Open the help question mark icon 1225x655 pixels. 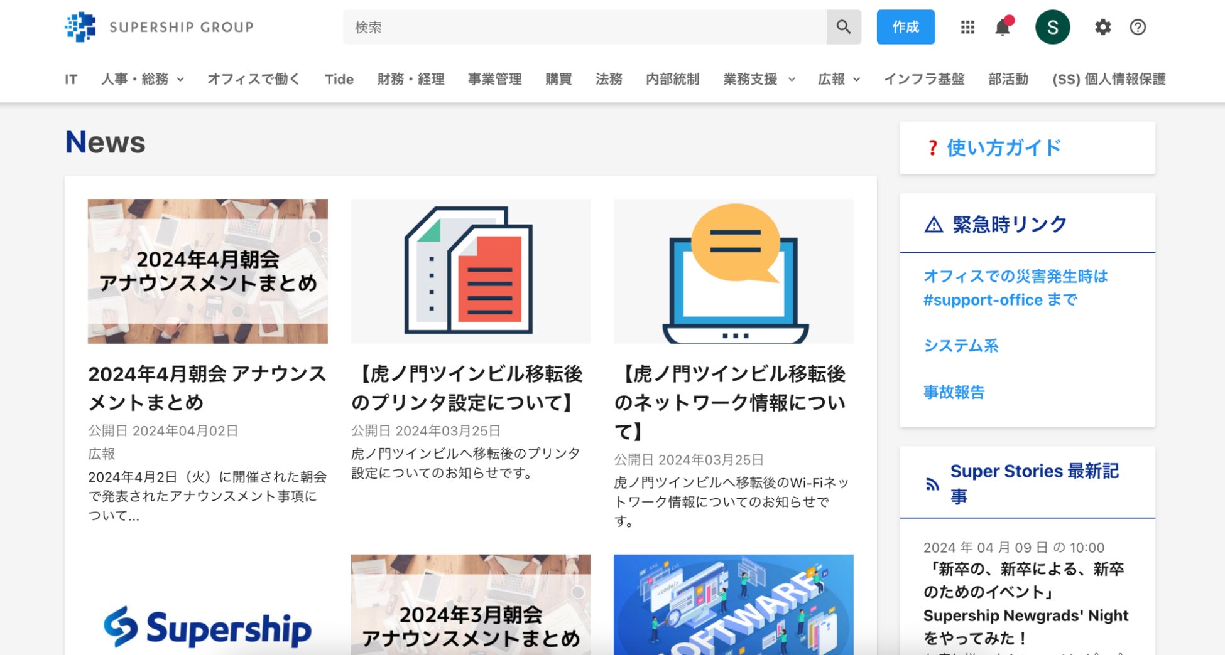1138,27
